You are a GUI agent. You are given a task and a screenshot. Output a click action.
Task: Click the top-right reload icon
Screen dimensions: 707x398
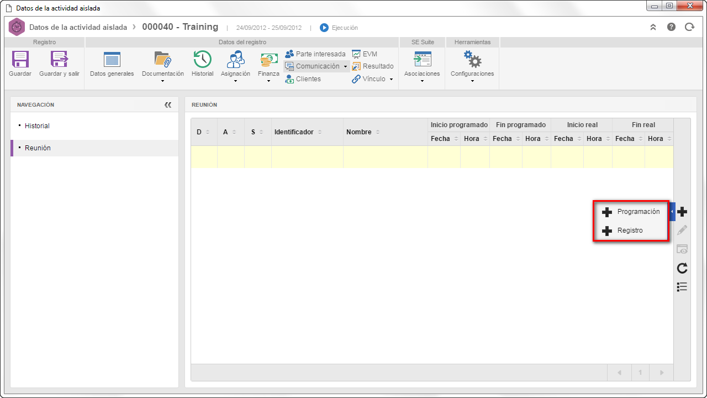pyautogui.click(x=689, y=27)
